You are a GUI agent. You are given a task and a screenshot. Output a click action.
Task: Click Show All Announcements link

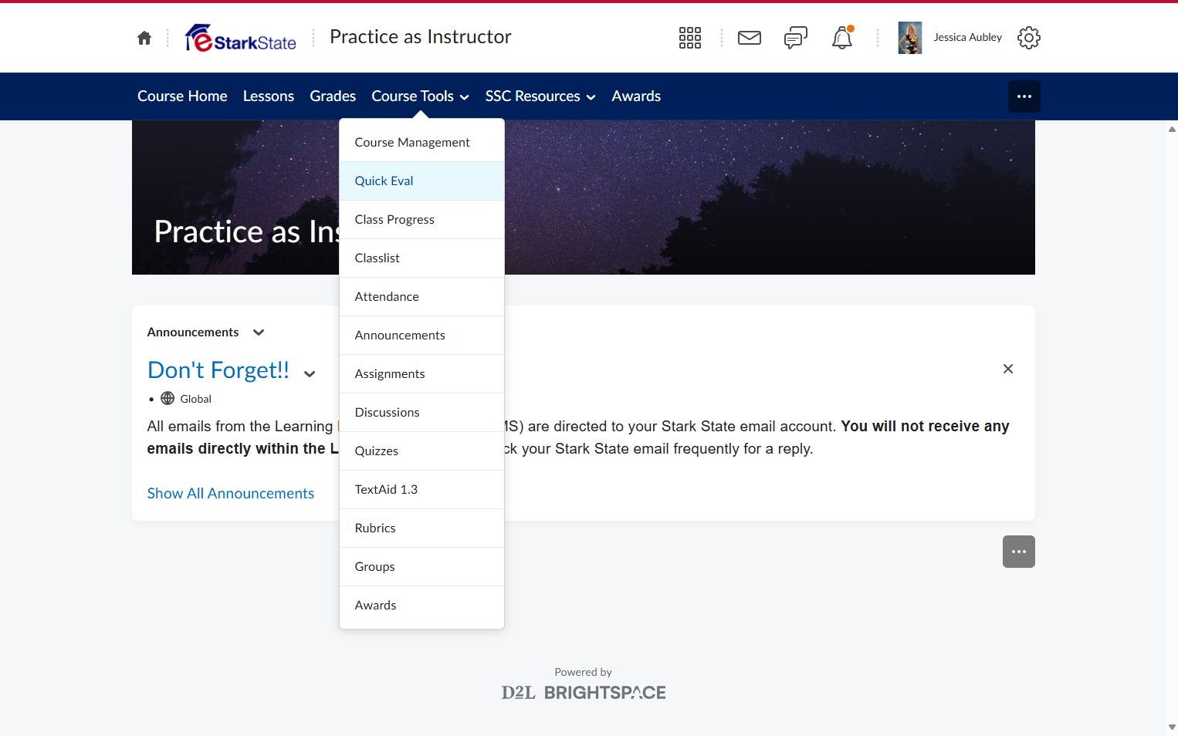pos(231,494)
